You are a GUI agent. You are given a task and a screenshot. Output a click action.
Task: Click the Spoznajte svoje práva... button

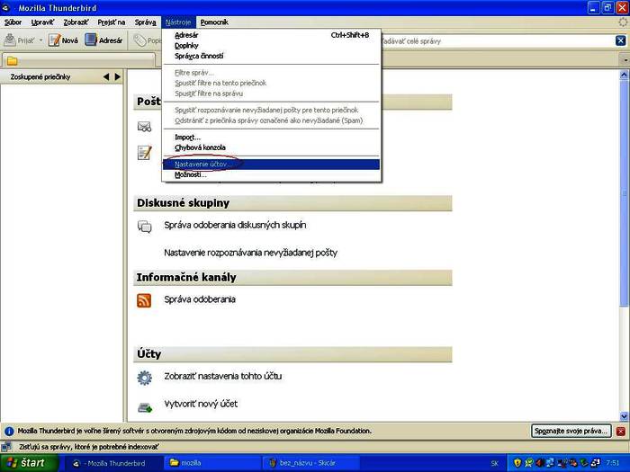click(571, 431)
